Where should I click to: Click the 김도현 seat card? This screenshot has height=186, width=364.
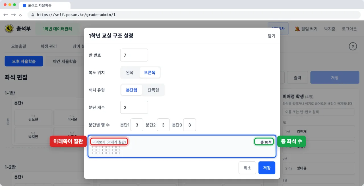point(33,118)
